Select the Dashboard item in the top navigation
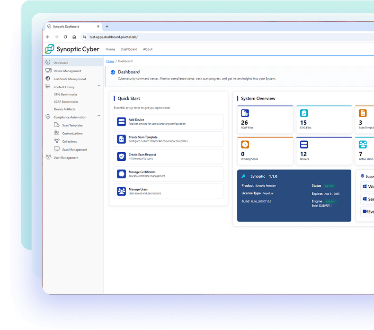 [x=129, y=49]
